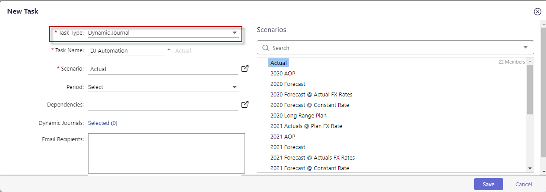Close the New Task dialog
This screenshot has width=546, height=192.
click(x=537, y=12)
